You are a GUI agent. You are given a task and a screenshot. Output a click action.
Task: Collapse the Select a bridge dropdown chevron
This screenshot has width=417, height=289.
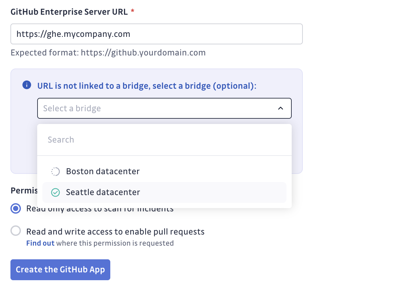(x=281, y=108)
